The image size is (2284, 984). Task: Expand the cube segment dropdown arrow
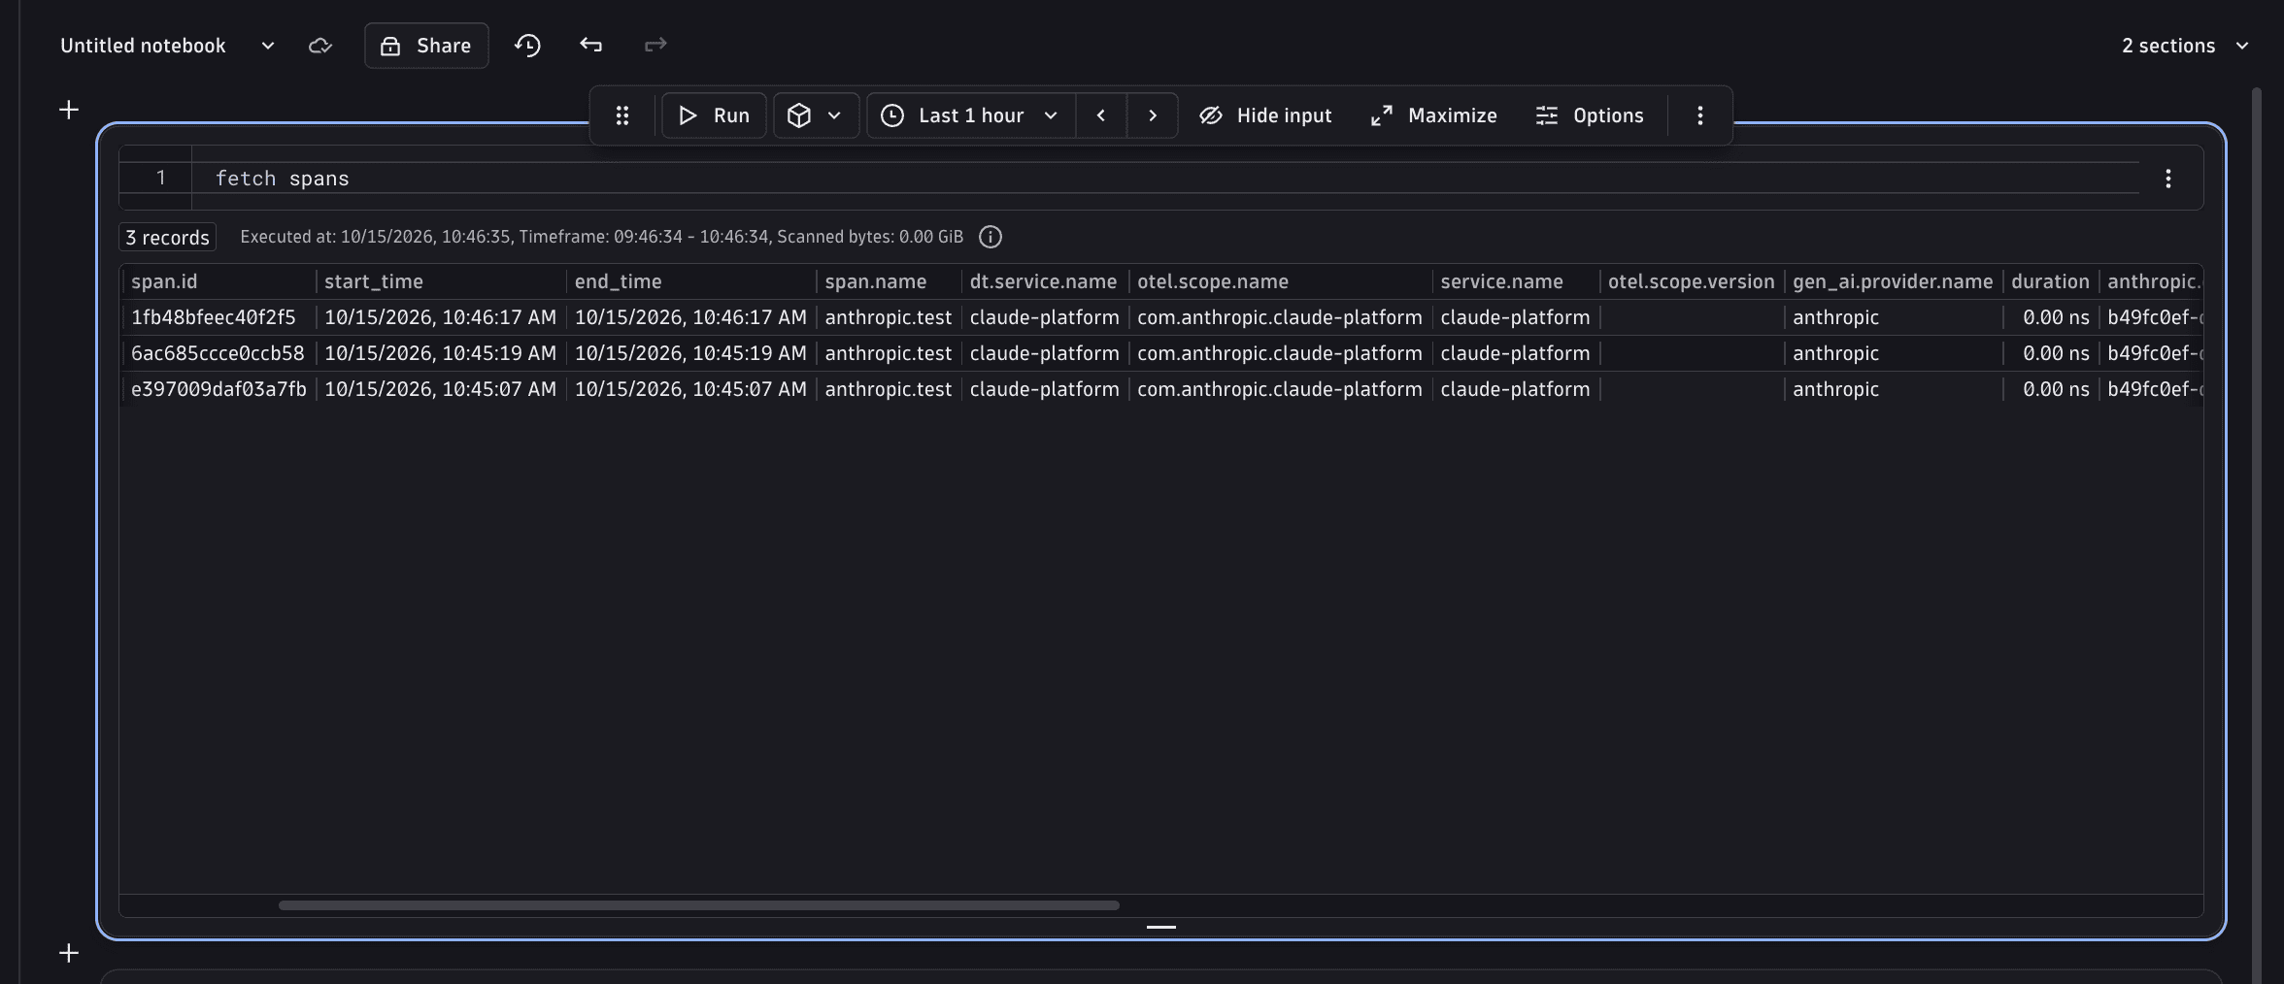(x=834, y=115)
